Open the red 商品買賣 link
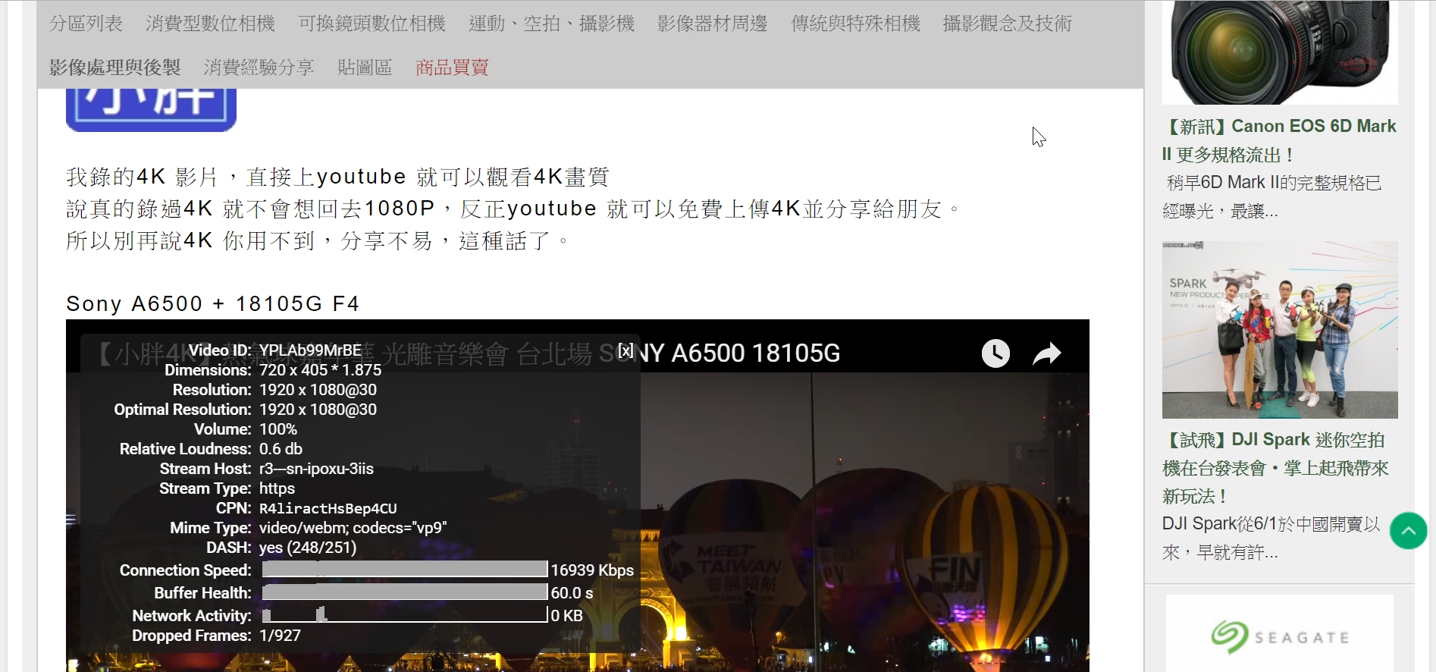The width and height of the screenshot is (1436, 672). click(452, 68)
